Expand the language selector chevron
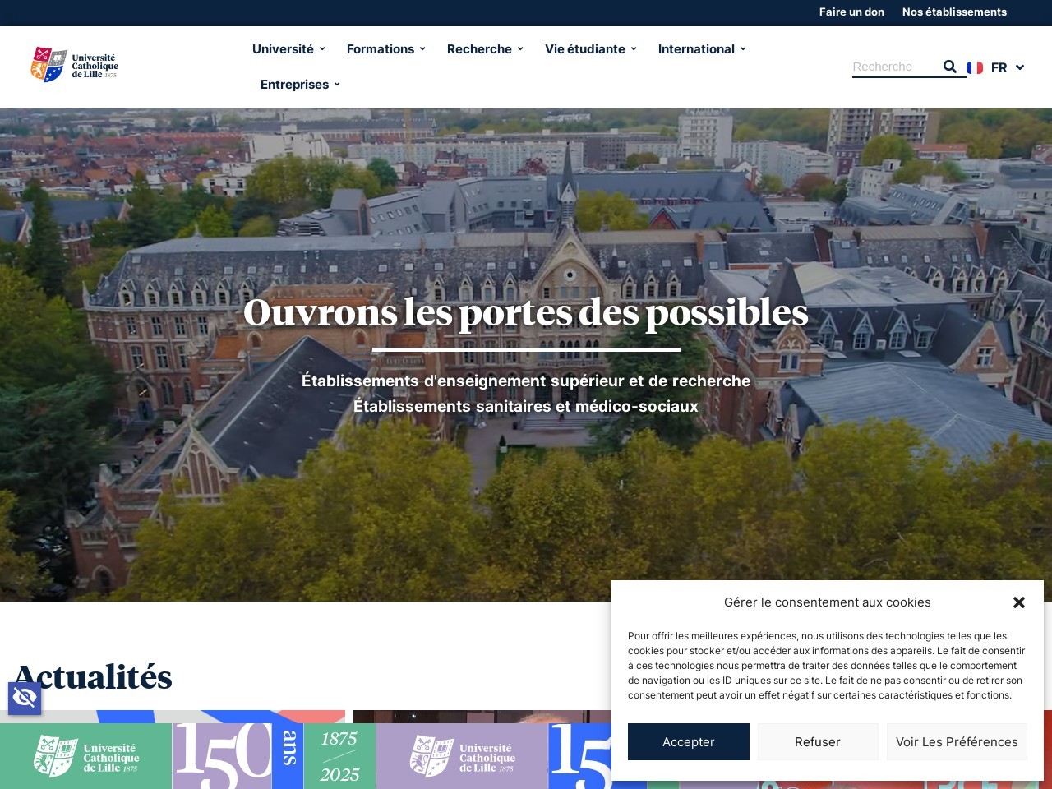Viewport: 1052px width, 789px height. [x=1020, y=67]
